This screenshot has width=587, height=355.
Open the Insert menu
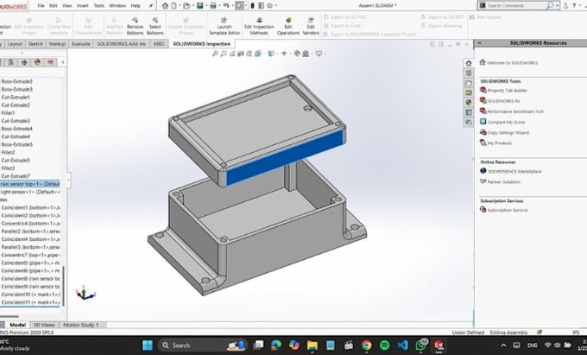[x=83, y=6]
